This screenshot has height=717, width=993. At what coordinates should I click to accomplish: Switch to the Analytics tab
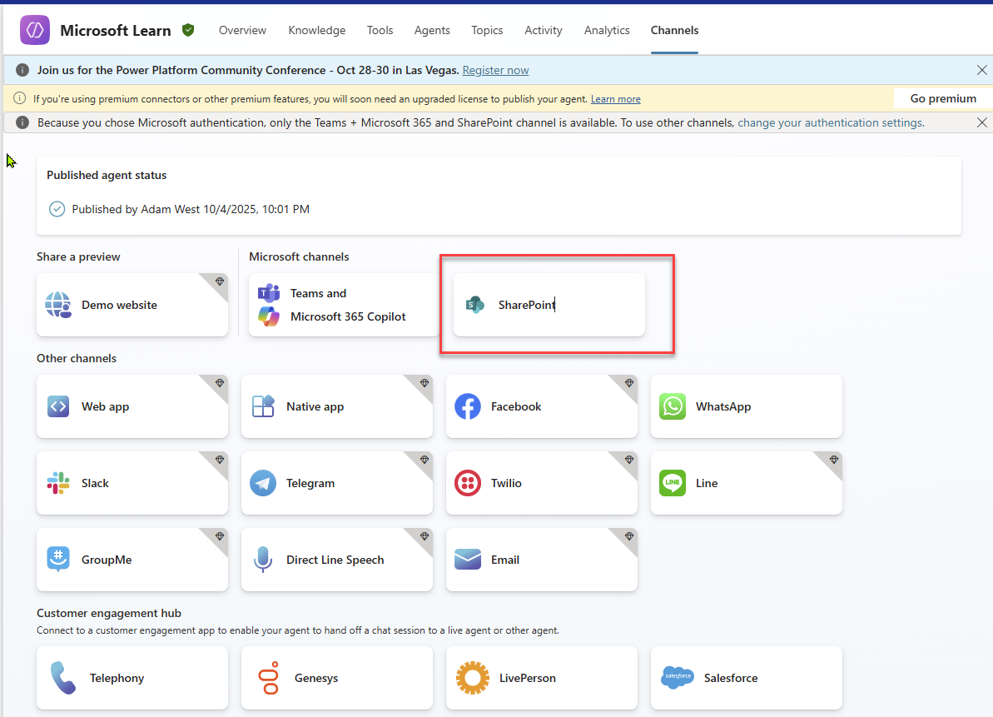point(607,30)
